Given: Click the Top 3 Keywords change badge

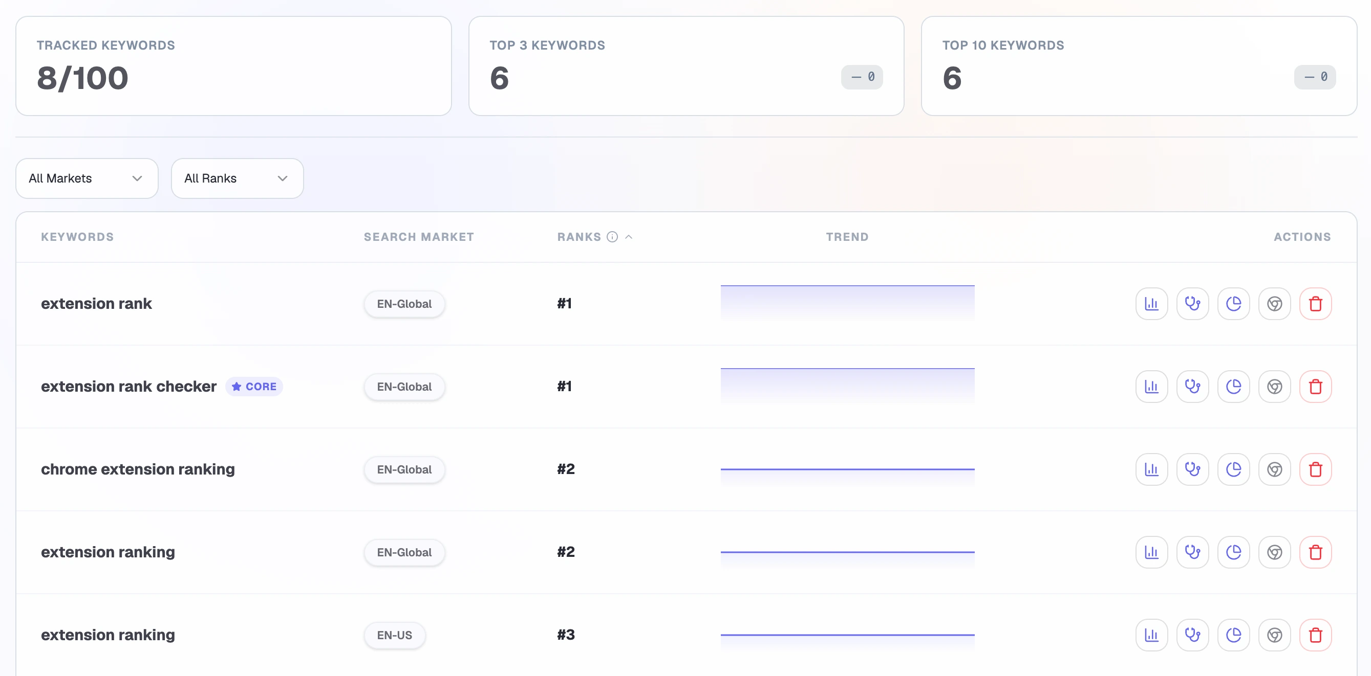Looking at the screenshot, I should click(862, 77).
